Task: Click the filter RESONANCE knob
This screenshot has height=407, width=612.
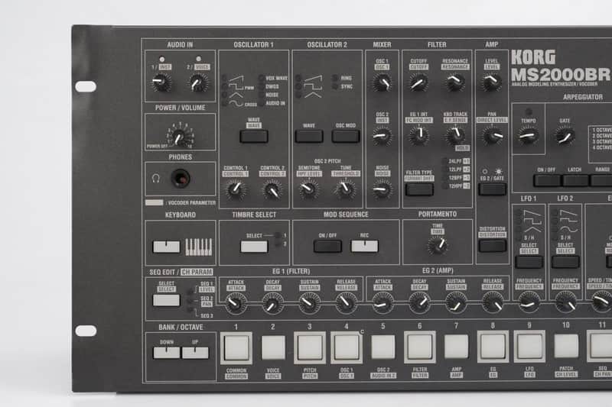Action: (455, 82)
